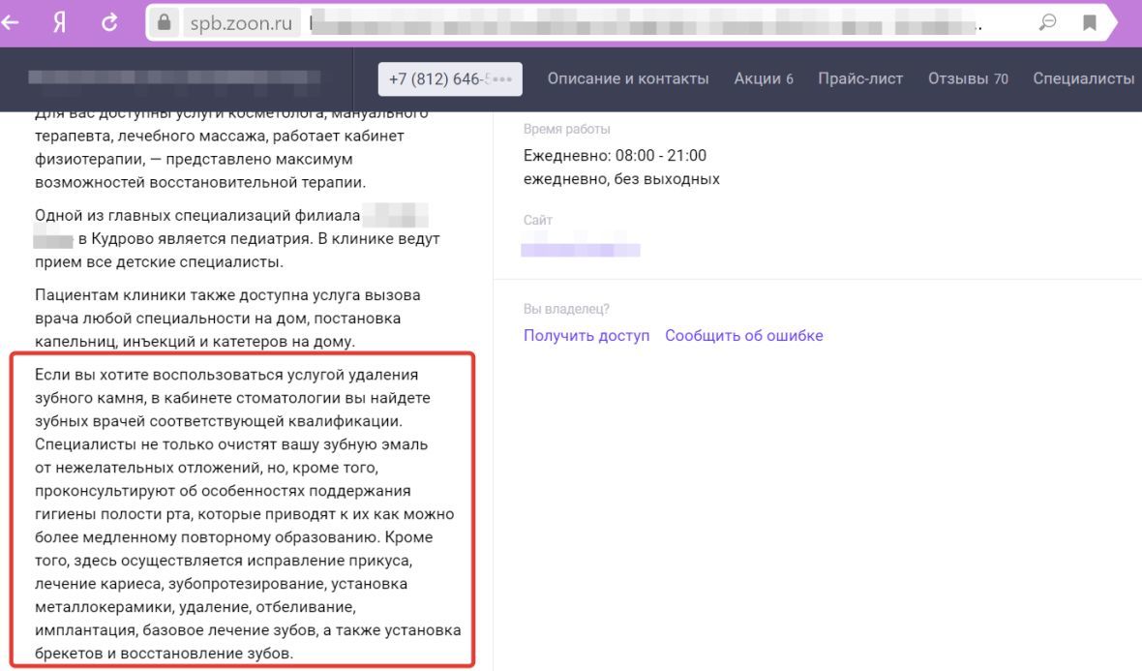
Task: Open the "Описание и контакты" tab
Action: pos(628,79)
